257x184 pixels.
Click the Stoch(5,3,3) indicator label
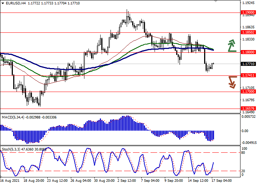click(x=11, y=149)
